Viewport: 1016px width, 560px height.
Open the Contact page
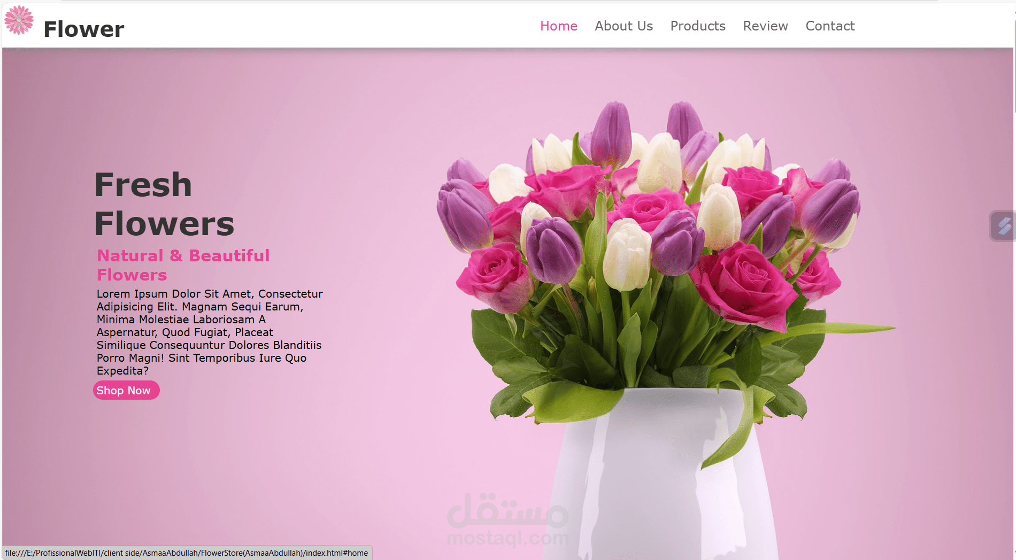pos(830,26)
